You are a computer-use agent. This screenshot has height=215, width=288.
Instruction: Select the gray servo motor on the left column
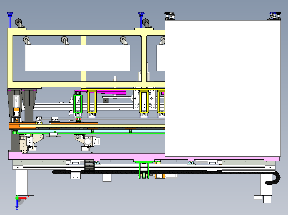point(16,101)
